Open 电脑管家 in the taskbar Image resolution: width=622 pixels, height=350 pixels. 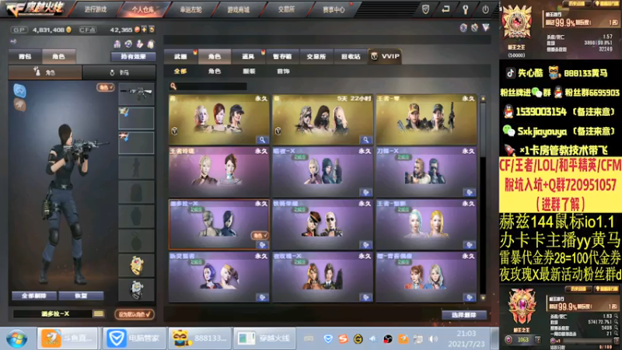pyautogui.click(x=134, y=338)
